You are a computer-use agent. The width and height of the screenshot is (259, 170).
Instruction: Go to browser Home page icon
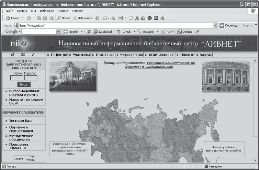pos(51,18)
